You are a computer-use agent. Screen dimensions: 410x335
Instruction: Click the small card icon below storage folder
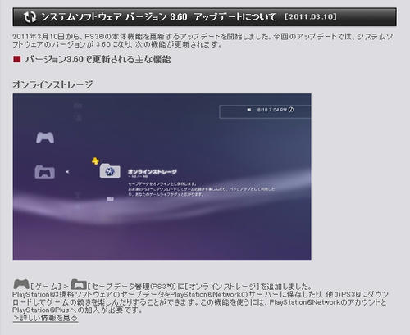110,199
